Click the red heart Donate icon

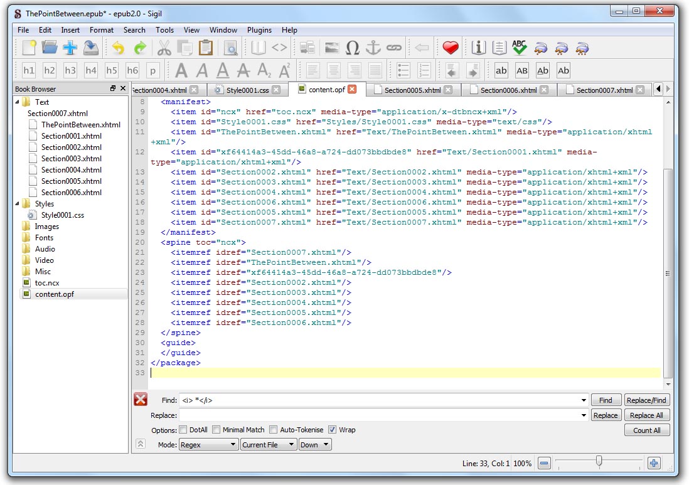pos(450,48)
